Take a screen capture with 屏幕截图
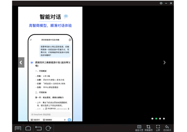 [x=149, y=128]
